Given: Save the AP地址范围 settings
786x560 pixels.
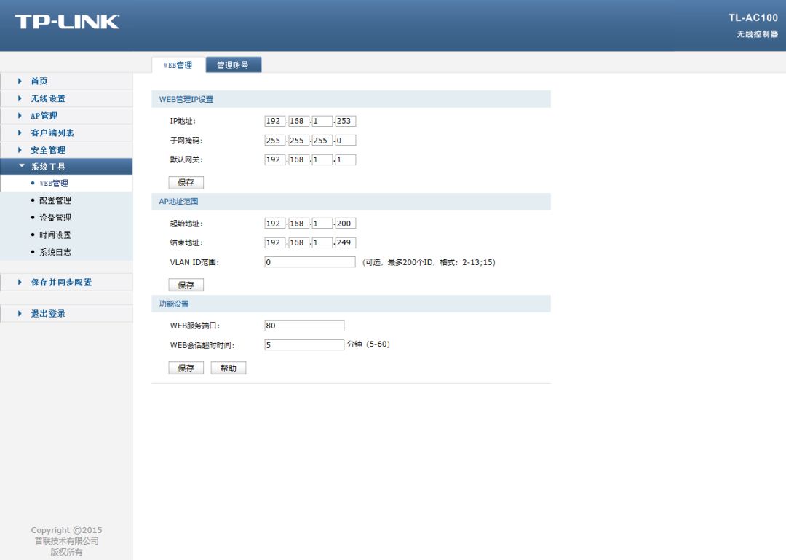Looking at the screenshot, I should [x=186, y=284].
